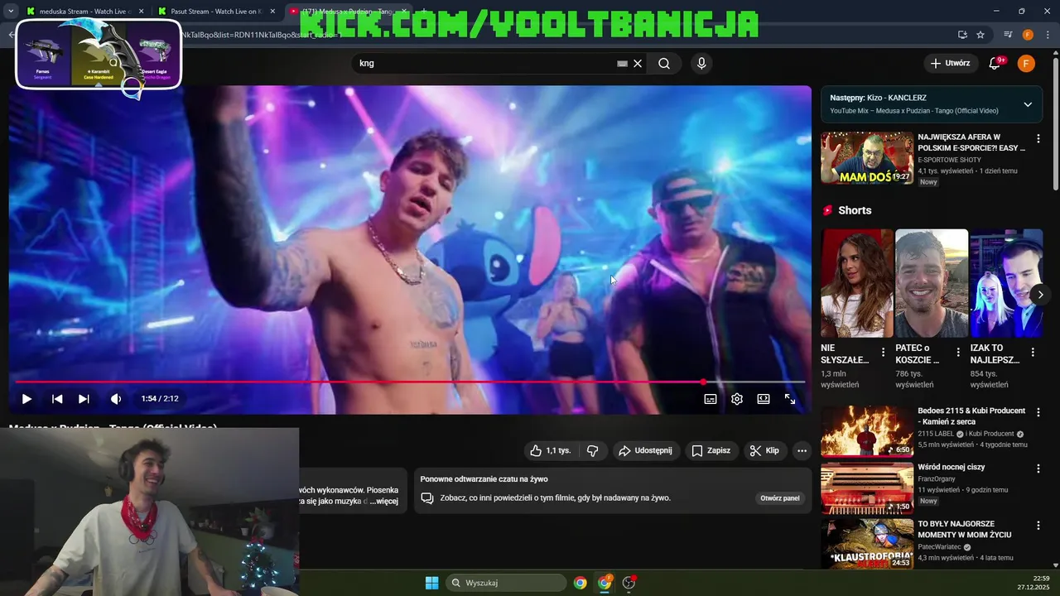The image size is (1060, 596).
Task: Open options for PATEC o KOSZCIE short
Action: (x=958, y=353)
